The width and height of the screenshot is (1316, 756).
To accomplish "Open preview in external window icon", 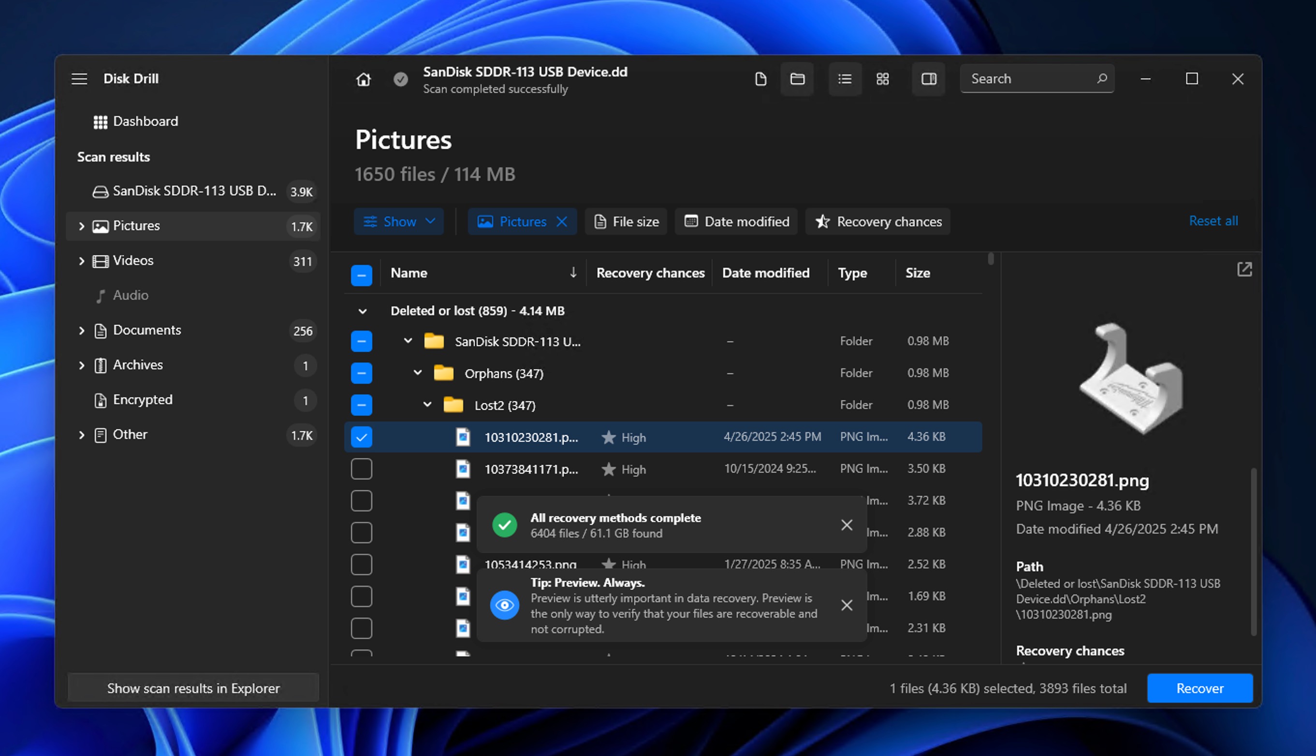I will [x=1244, y=269].
